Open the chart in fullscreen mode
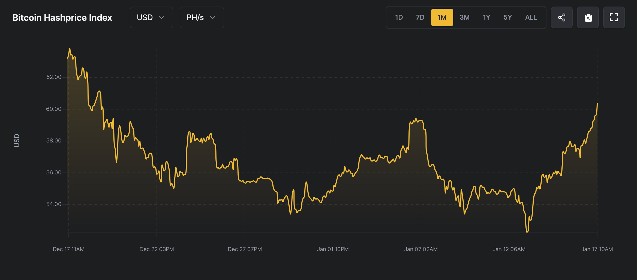Screen dimensions: 637x280 (614, 17)
